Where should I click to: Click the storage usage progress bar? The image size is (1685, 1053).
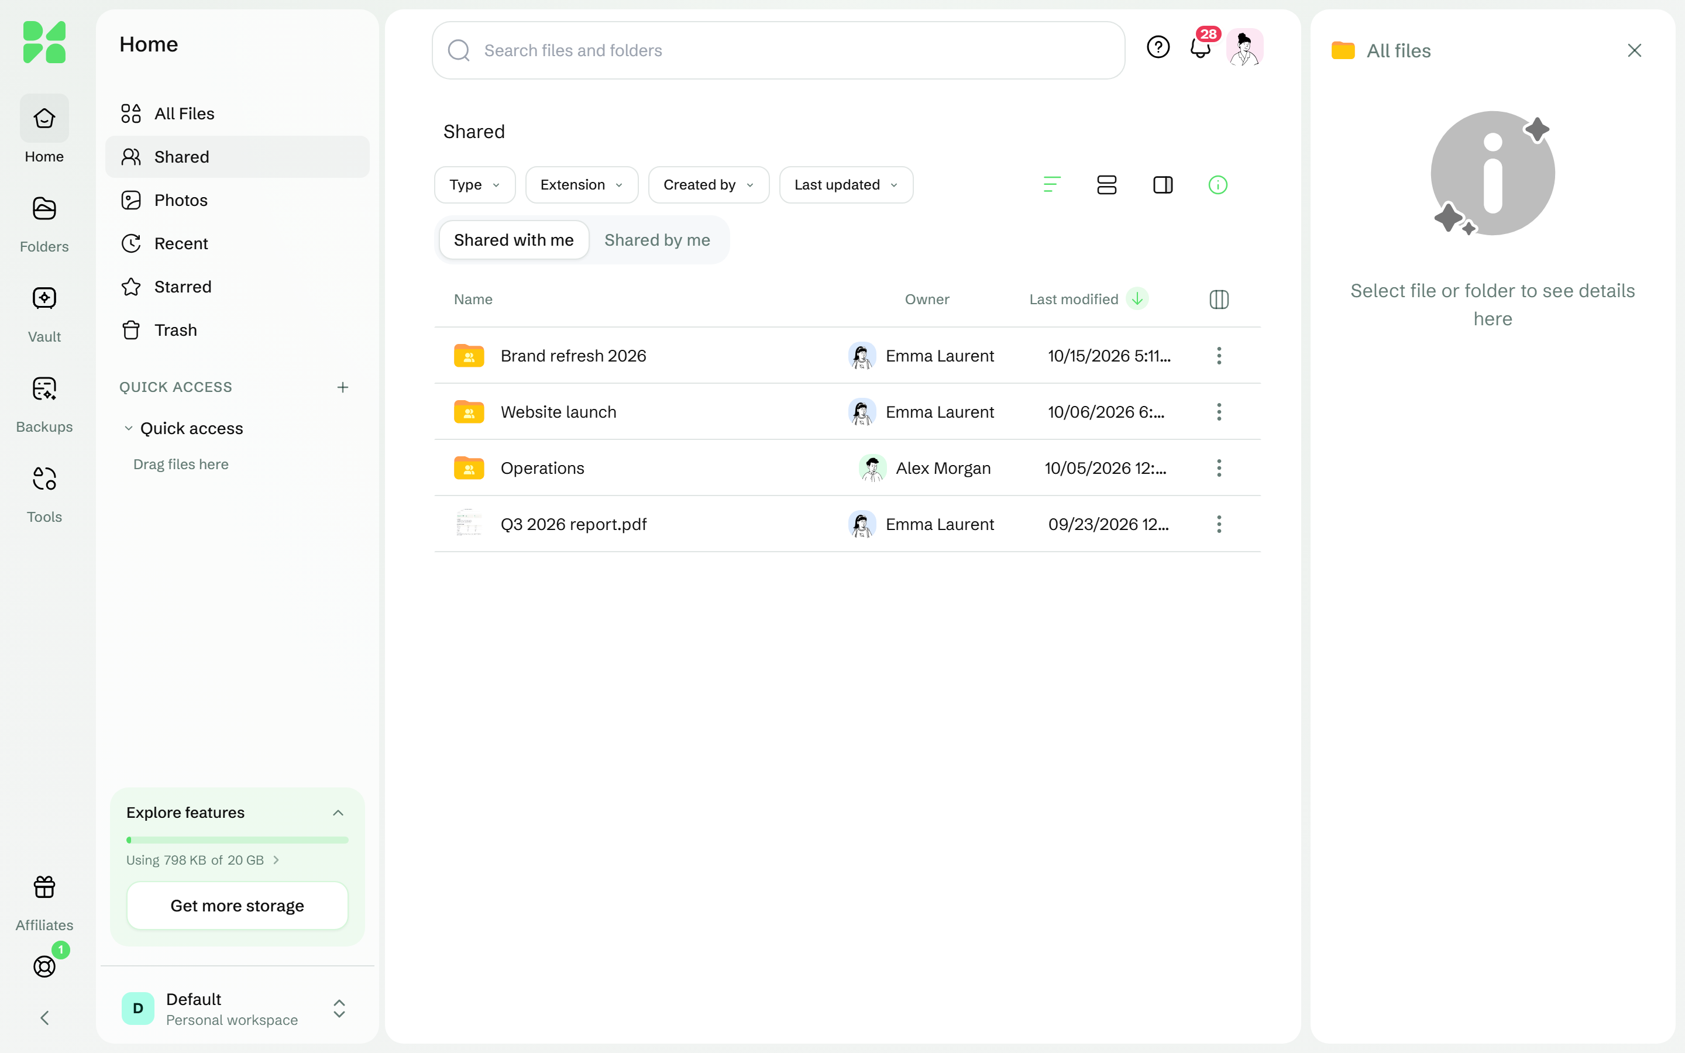(x=238, y=840)
